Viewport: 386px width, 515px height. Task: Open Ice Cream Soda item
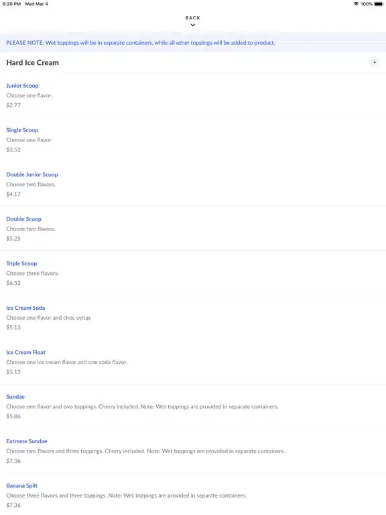click(x=25, y=308)
